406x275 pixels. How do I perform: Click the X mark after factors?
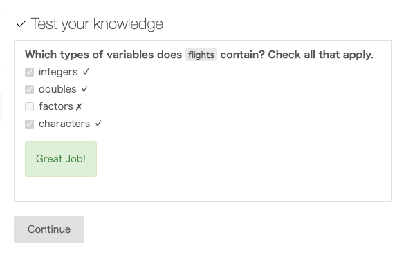click(x=79, y=106)
